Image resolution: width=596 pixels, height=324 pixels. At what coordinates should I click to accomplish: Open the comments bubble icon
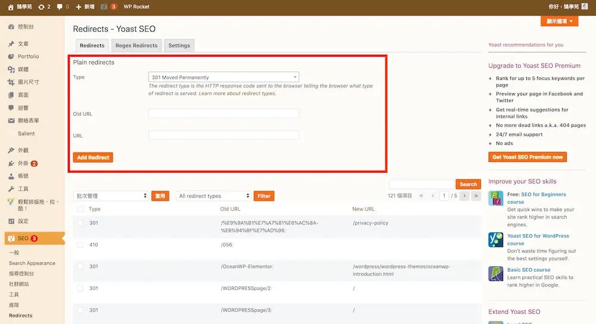59,7
